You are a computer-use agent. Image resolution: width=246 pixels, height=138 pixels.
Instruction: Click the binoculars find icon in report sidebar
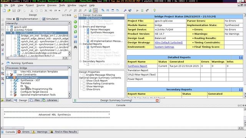pyautogui.click(x=75, y=47)
